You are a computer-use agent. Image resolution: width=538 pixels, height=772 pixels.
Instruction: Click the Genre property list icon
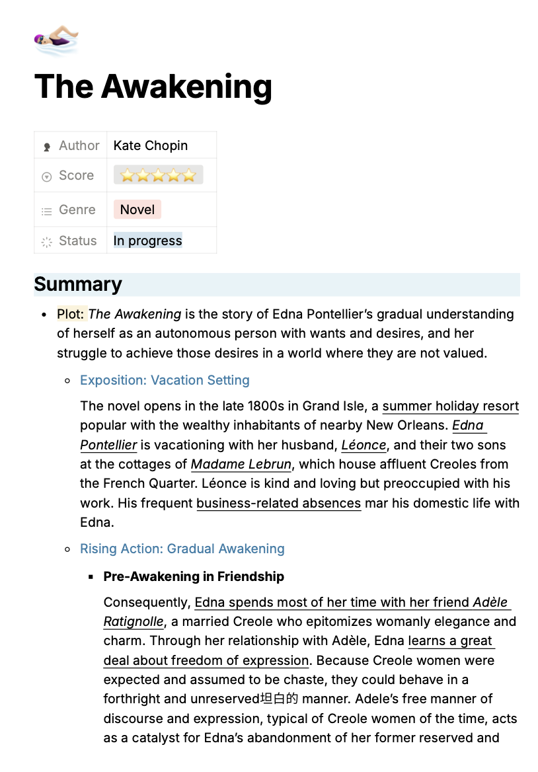[47, 211]
